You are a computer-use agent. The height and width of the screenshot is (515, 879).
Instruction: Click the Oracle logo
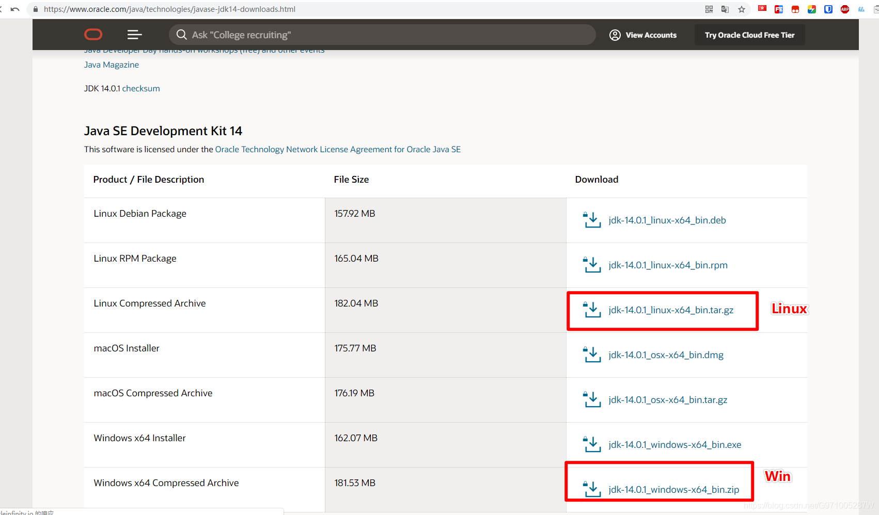coord(93,35)
